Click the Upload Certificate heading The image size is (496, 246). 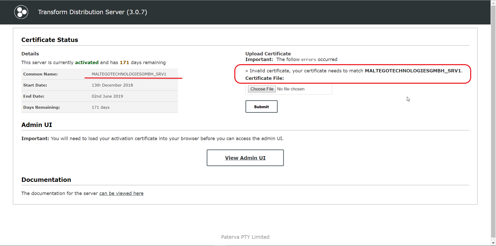pyautogui.click(x=268, y=54)
